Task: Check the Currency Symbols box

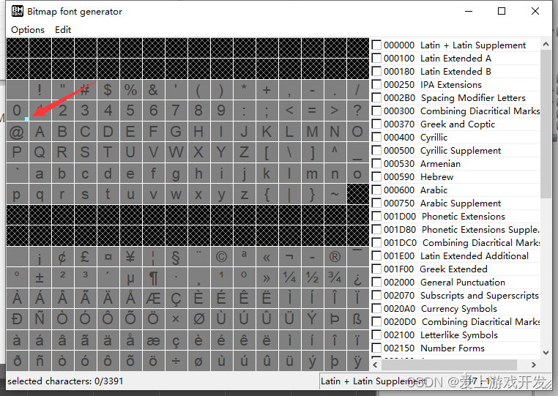Action: pyautogui.click(x=376, y=308)
